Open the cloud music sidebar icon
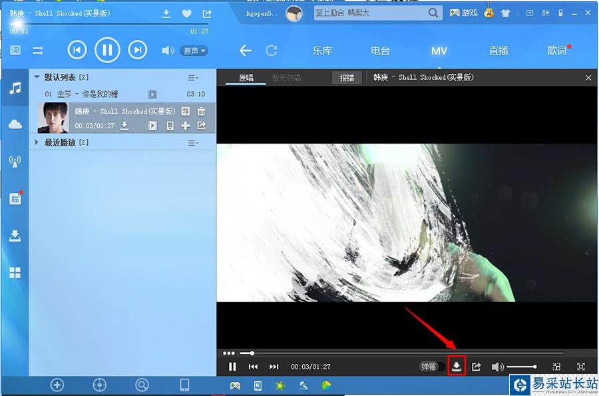Viewport: 599px width, 396px height. click(x=15, y=124)
